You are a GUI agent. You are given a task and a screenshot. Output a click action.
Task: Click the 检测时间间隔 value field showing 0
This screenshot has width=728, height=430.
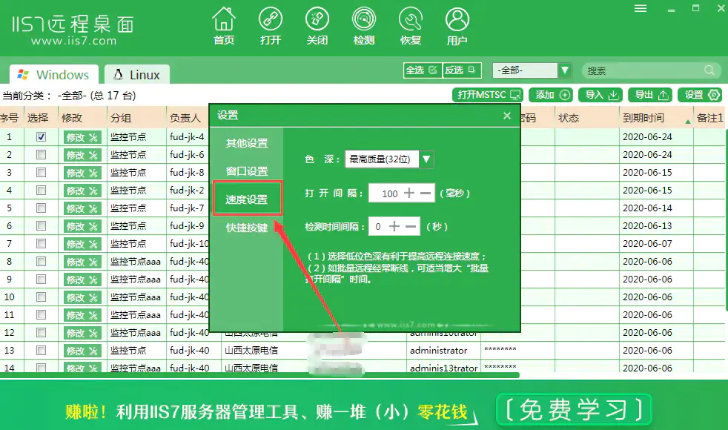click(x=378, y=227)
